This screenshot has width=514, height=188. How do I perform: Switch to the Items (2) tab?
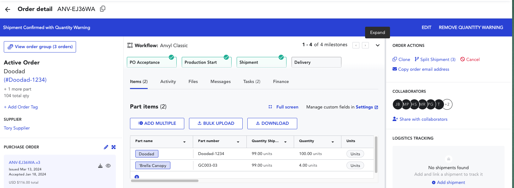[x=139, y=82]
